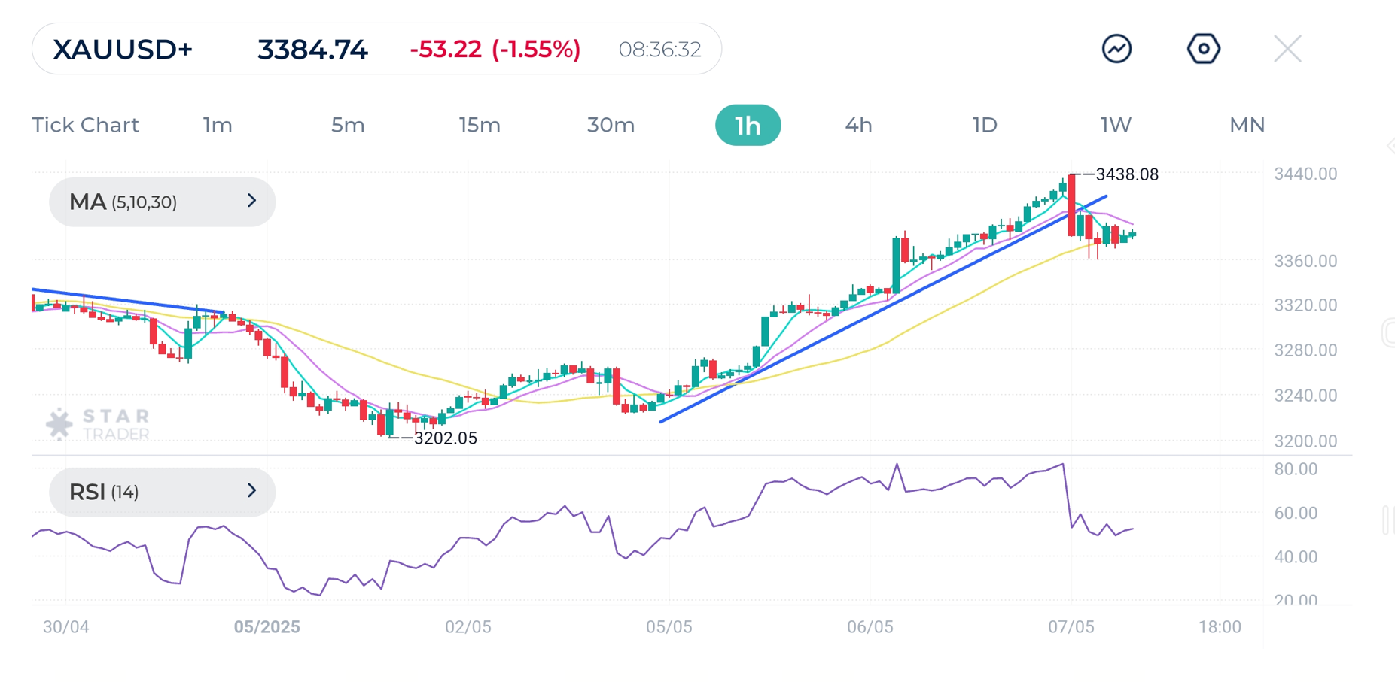Select the 15m timeframe

click(480, 125)
